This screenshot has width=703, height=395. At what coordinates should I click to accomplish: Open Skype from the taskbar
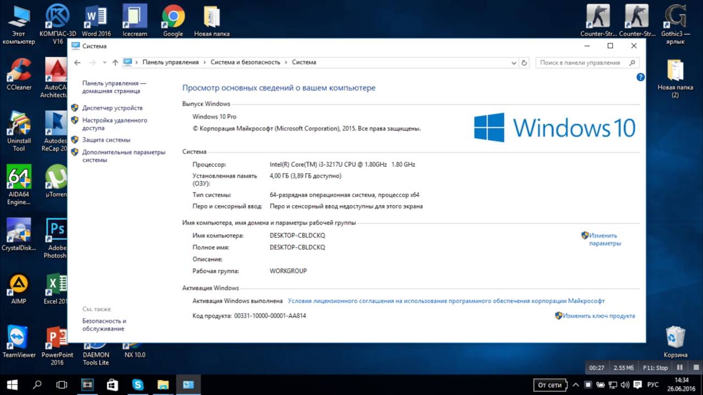tap(137, 385)
